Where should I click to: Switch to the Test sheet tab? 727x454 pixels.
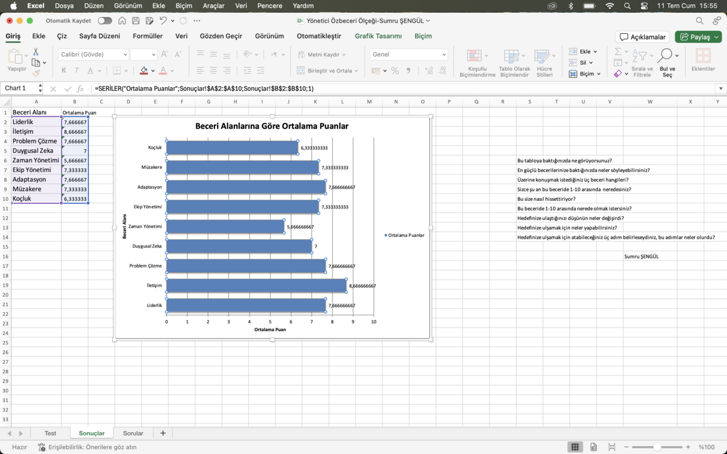[50, 433]
